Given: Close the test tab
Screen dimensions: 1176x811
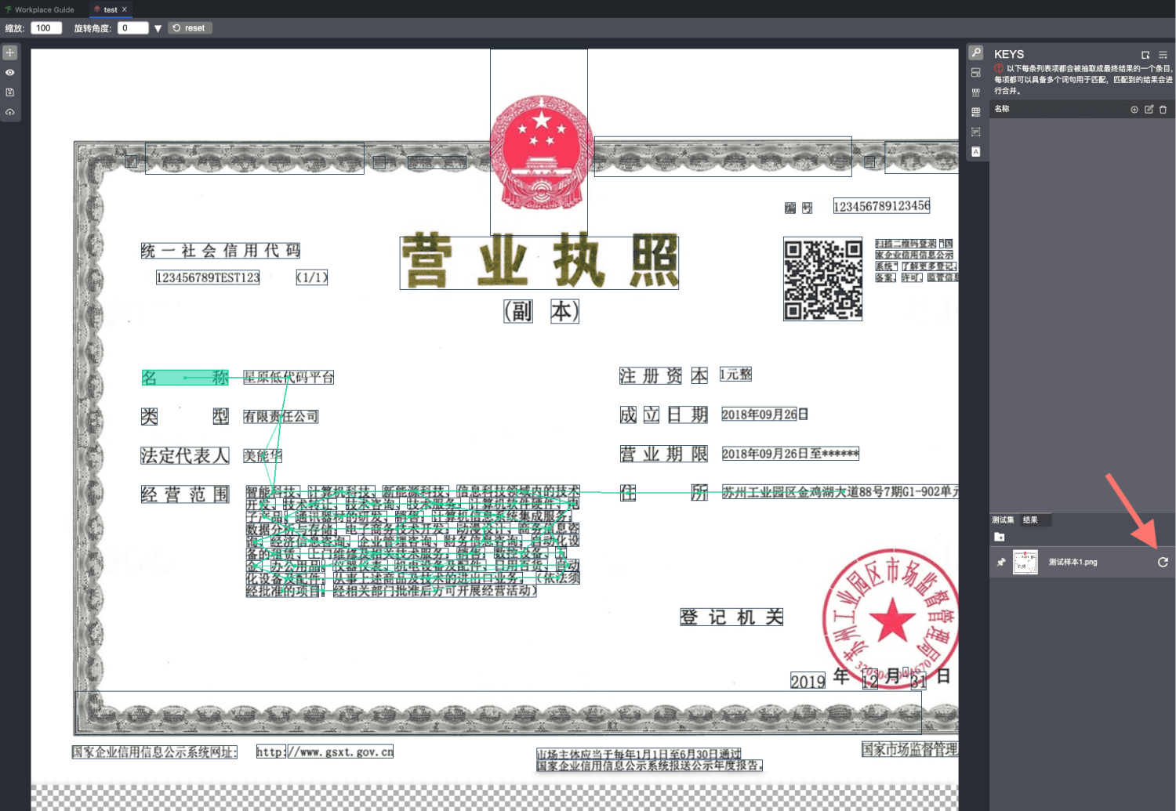Looking at the screenshot, I should [x=124, y=9].
